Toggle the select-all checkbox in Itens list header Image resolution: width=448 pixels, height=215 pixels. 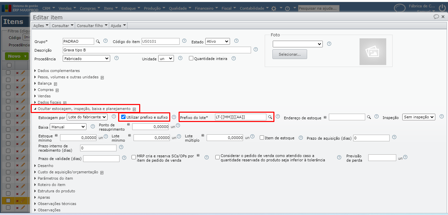pos(9,65)
